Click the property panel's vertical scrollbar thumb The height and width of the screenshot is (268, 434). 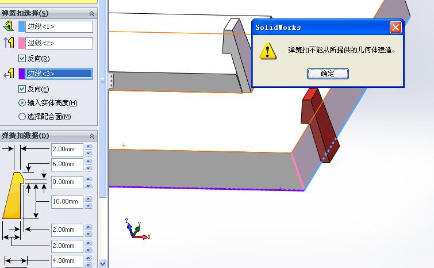(x=103, y=98)
